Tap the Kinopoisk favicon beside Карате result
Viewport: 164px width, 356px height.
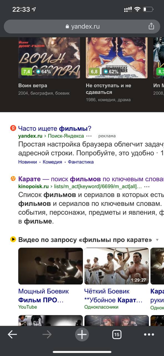click(13, 179)
